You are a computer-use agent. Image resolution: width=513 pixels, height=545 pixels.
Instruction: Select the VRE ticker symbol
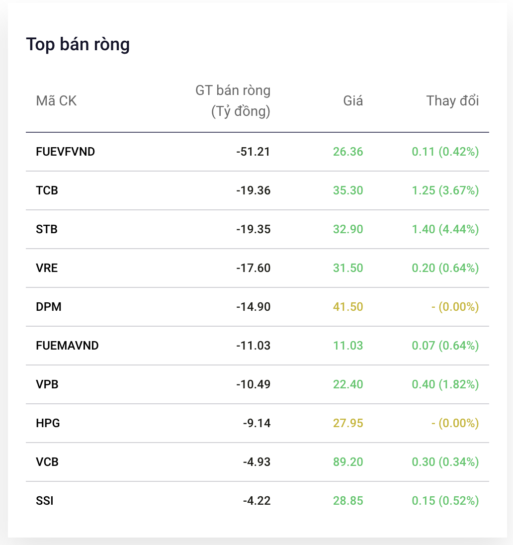click(47, 268)
